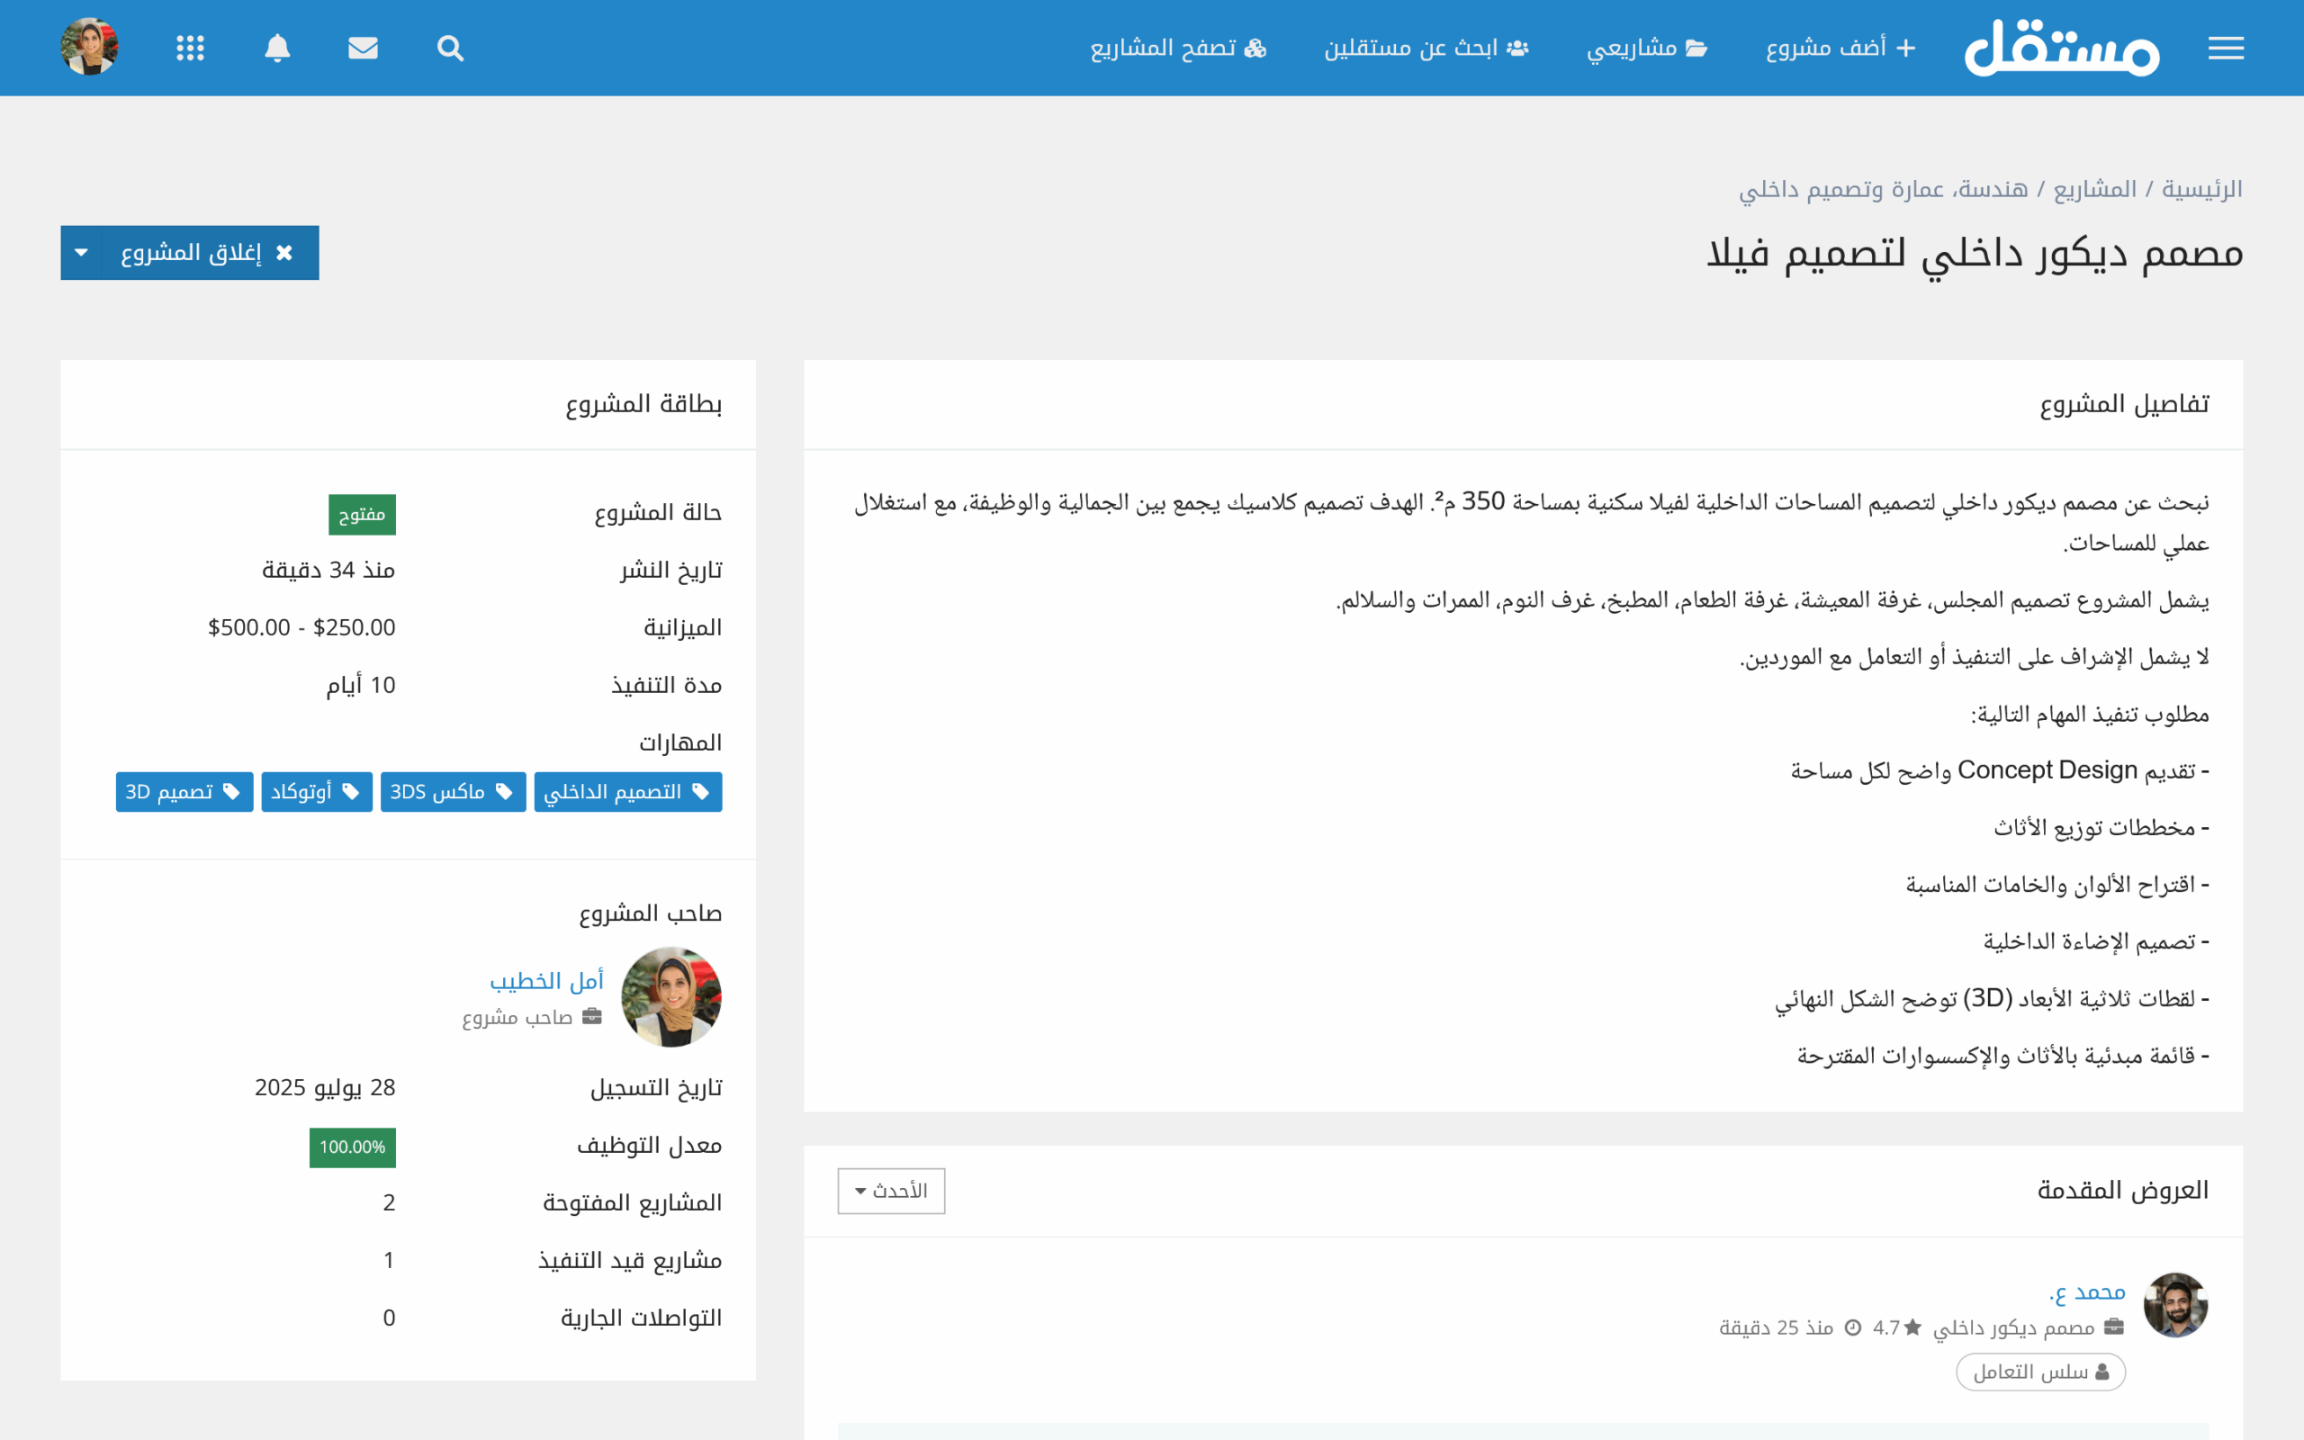Open the profile link أمل الخطيب
This screenshot has height=1440, width=2304.
546,980
